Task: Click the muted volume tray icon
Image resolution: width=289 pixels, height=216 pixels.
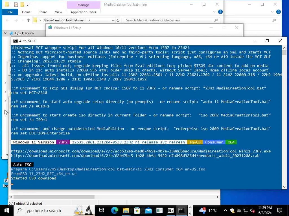Action: pos(253,210)
